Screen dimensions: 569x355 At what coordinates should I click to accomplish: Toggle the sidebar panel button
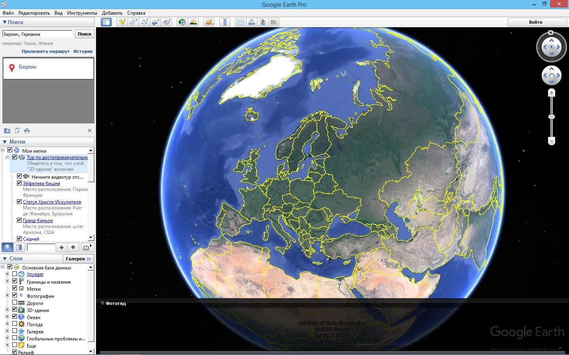coord(106,22)
